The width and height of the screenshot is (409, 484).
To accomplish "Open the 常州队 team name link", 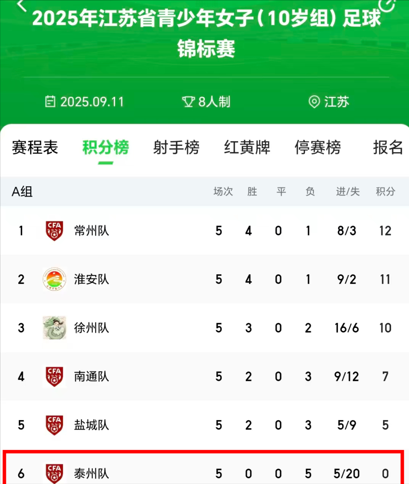I will 92,231.
